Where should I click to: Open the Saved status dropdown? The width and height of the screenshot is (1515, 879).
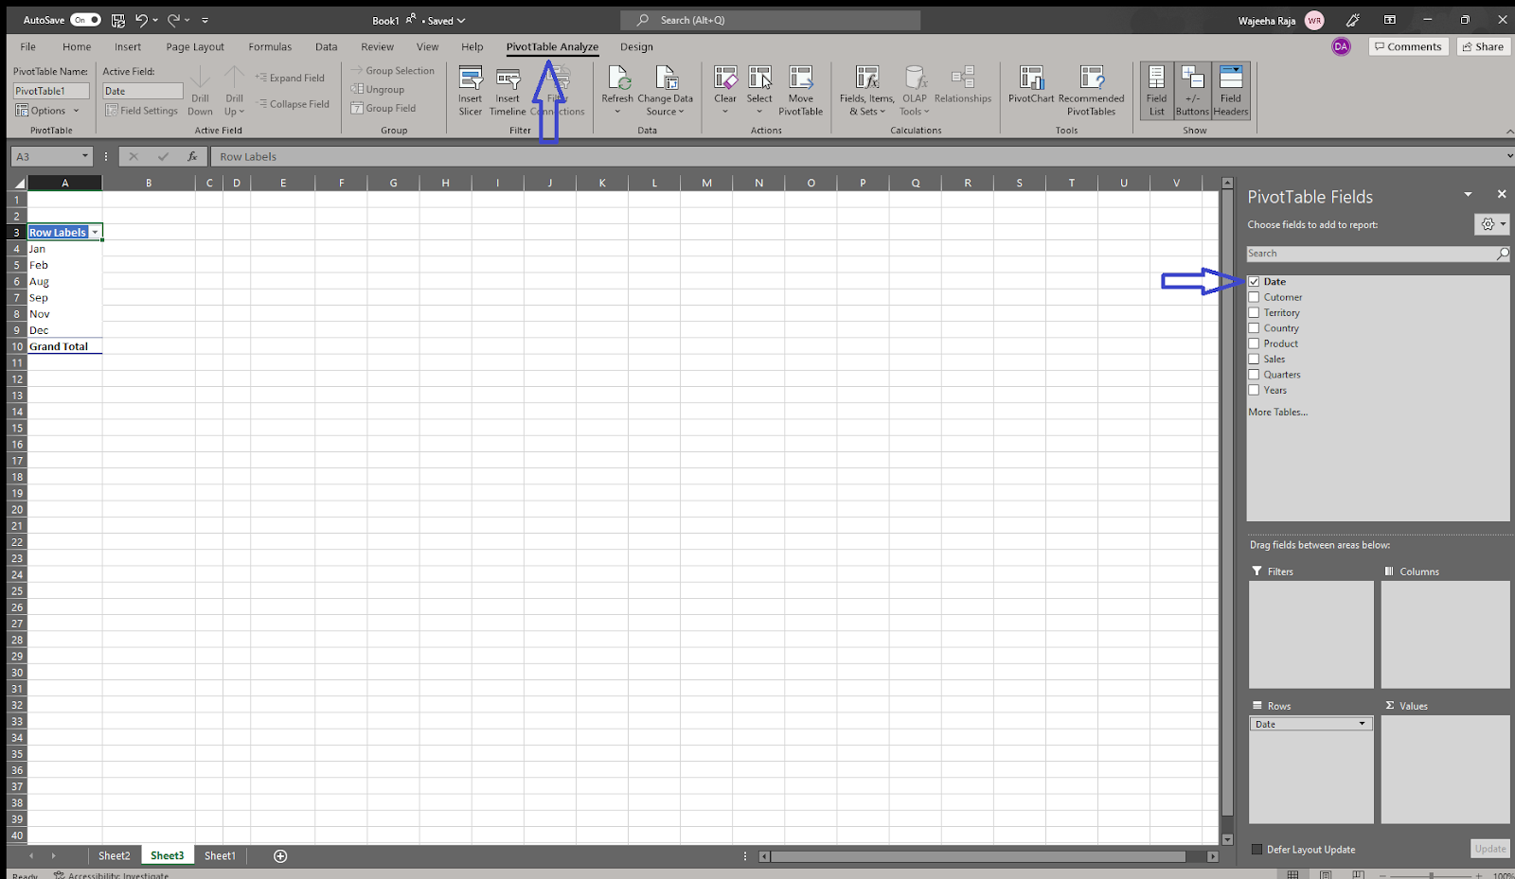[x=446, y=21]
